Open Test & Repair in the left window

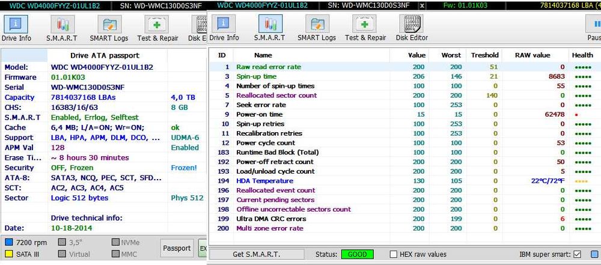157,28
